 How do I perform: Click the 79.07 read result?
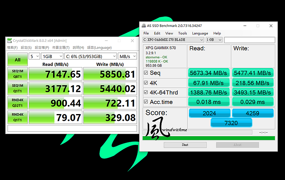55,117
